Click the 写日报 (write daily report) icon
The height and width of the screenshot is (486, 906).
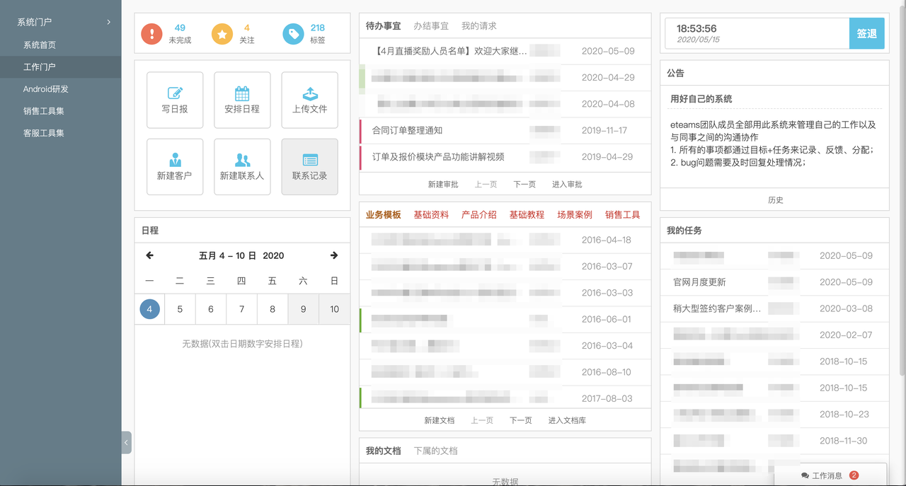pos(175,100)
